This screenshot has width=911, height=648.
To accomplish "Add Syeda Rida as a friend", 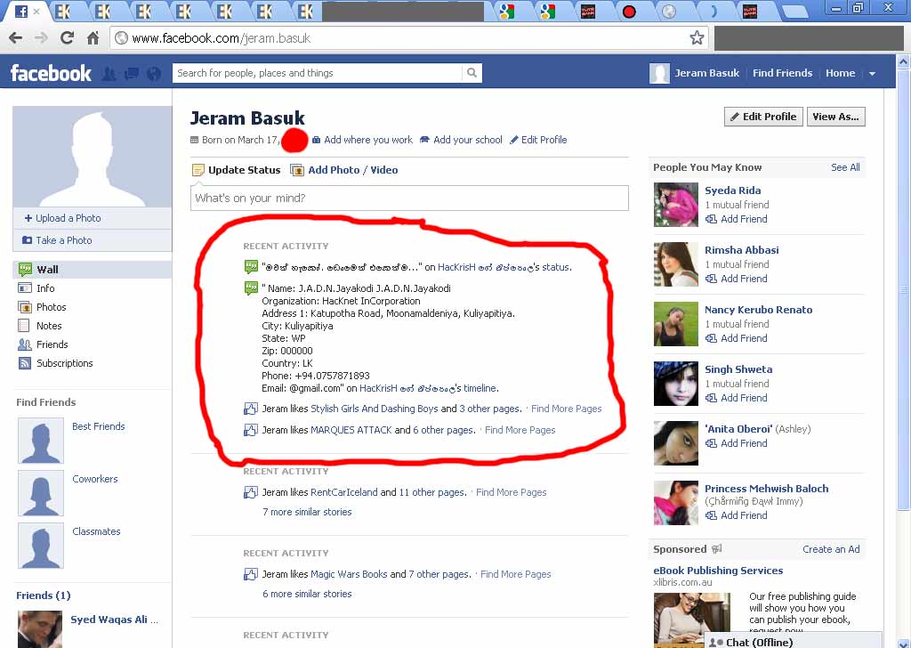I will point(736,219).
